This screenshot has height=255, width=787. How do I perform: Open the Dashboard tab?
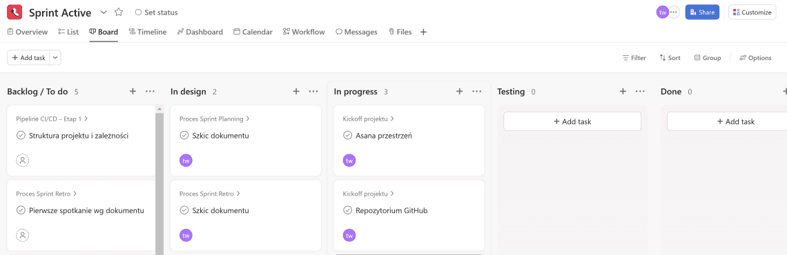[x=200, y=32]
